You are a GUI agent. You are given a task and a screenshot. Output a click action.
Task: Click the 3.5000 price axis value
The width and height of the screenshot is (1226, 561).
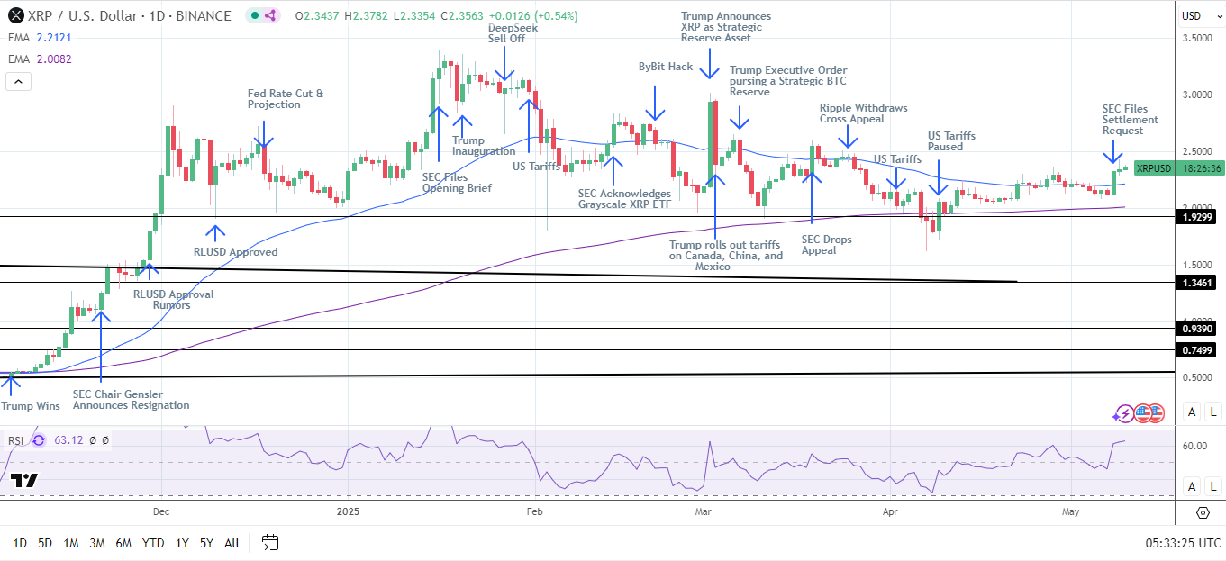pyautogui.click(x=1198, y=39)
